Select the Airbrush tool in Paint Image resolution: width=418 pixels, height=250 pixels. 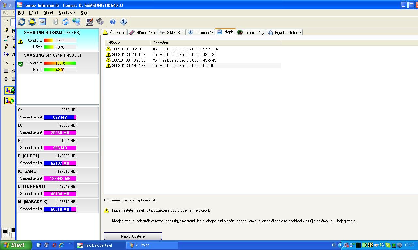pos(6,55)
